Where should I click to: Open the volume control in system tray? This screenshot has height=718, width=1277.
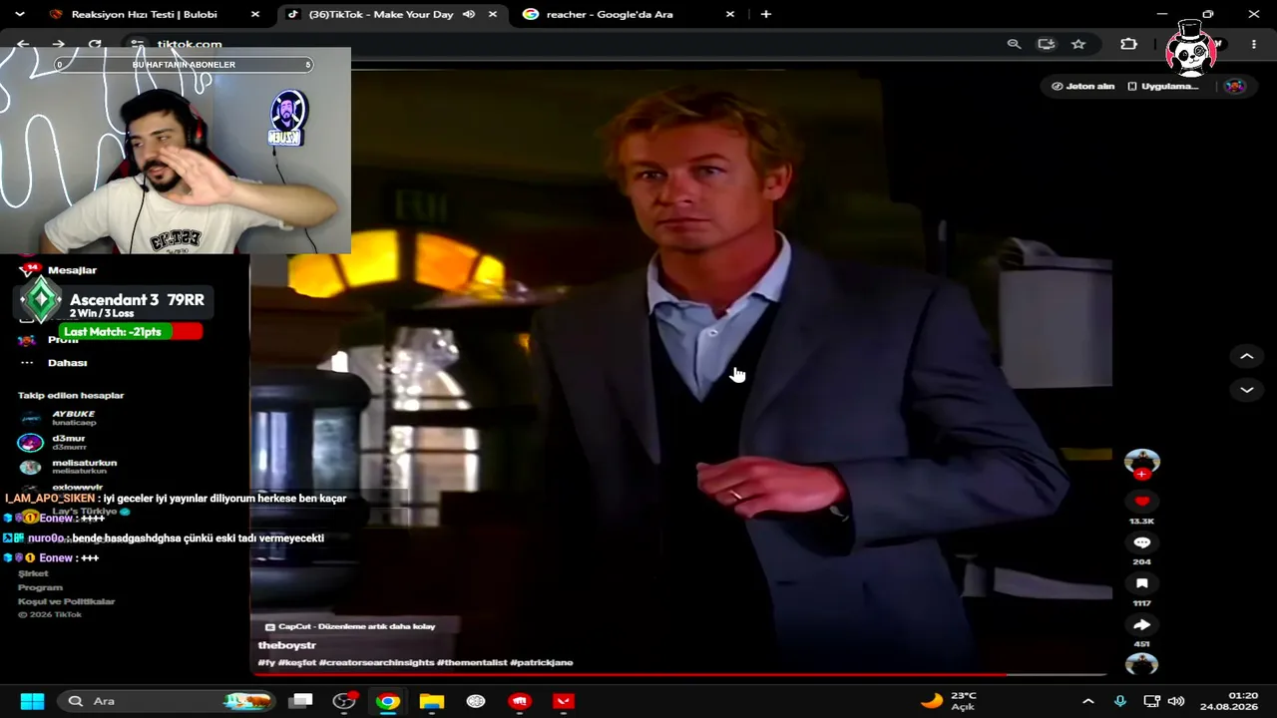(1176, 701)
